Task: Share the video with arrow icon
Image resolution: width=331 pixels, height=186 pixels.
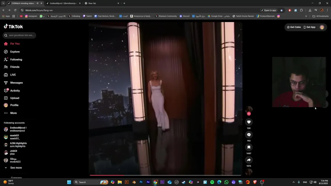Action: pyautogui.click(x=249, y=160)
